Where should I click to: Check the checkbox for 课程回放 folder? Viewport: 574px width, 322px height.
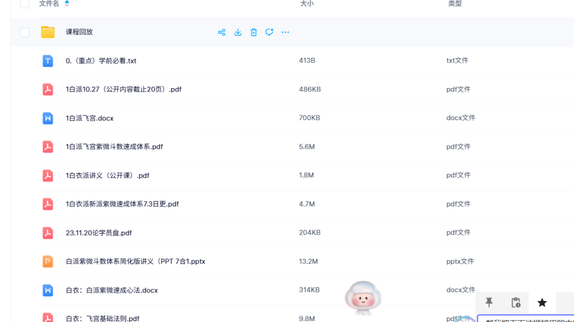click(x=25, y=32)
